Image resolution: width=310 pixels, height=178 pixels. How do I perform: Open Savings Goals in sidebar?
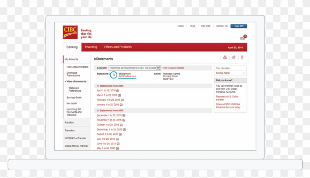coord(74,98)
